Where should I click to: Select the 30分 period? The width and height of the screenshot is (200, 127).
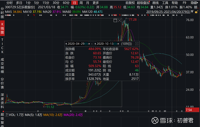pyautogui.click(x=56, y=3)
